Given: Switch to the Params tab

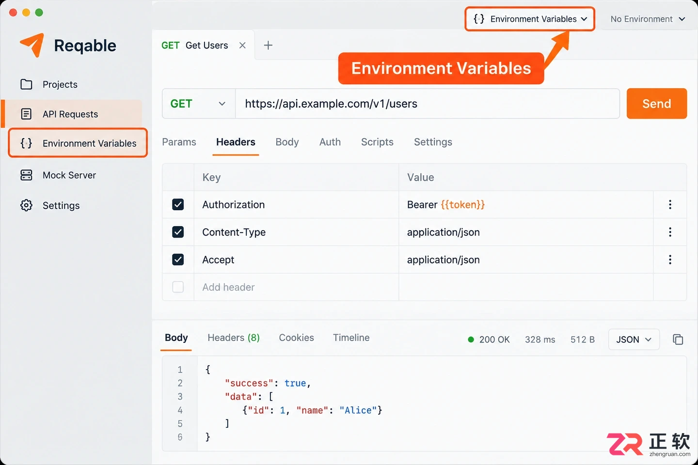Looking at the screenshot, I should [179, 142].
